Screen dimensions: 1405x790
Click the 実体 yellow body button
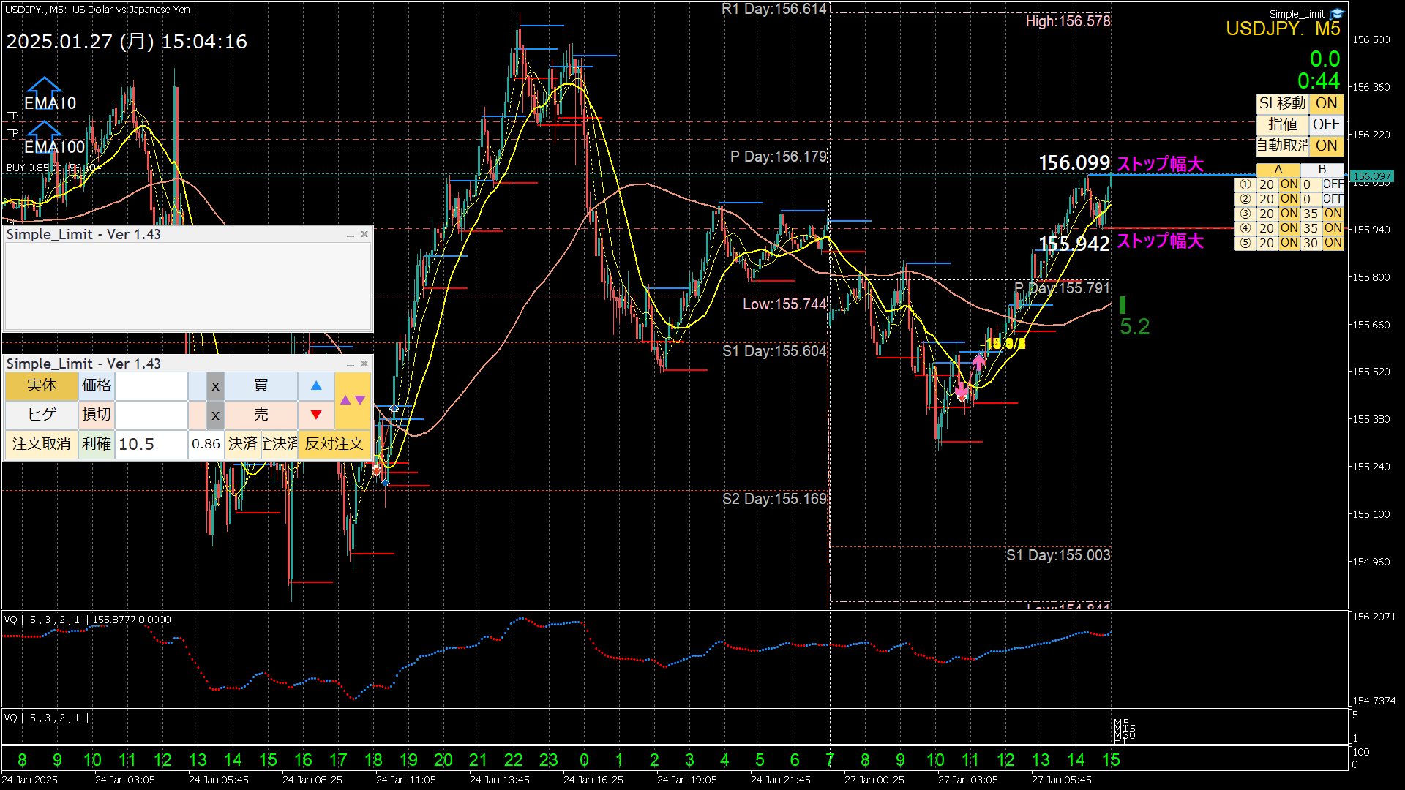tap(41, 385)
